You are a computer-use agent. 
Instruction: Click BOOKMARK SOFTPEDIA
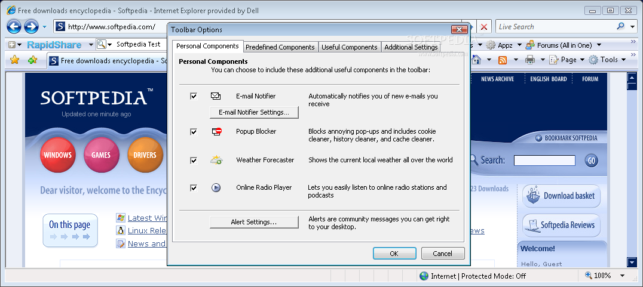[x=567, y=138]
